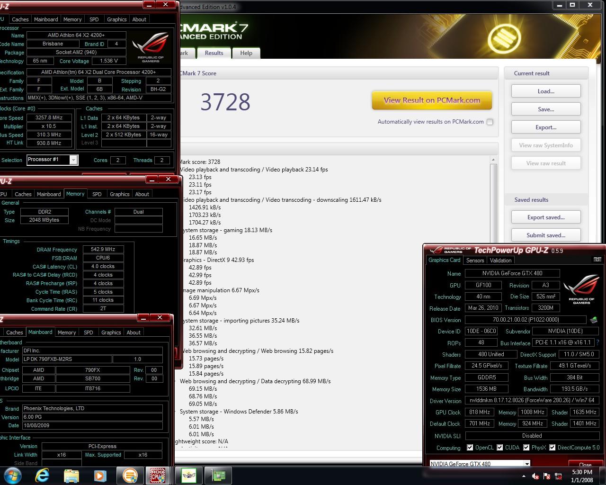
Task: Click the green graphics card taskbar icon
Action: point(218,475)
